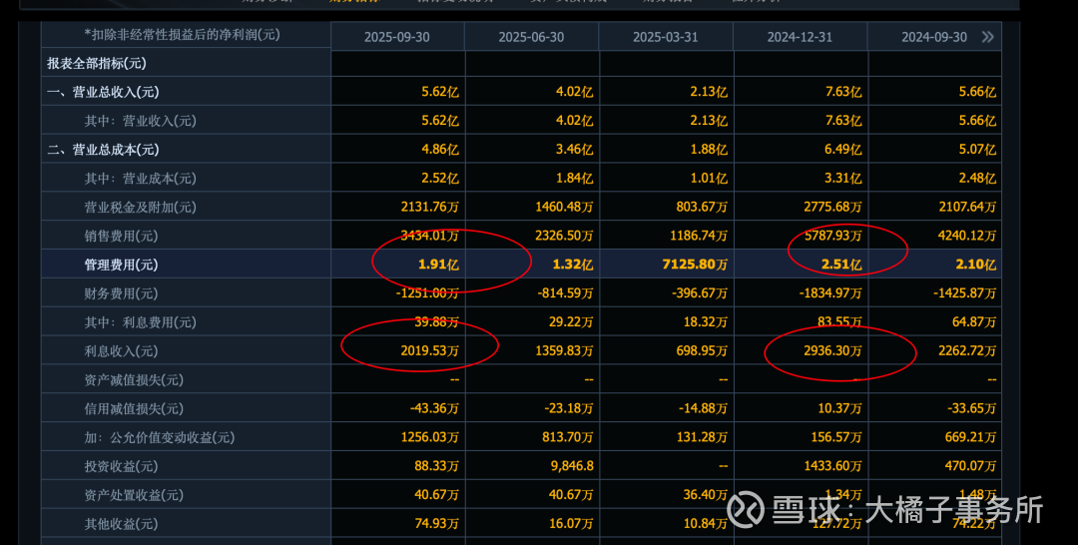Select the highlighted 管理费用(元) row label
The image size is (1078, 545).
pos(121,265)
